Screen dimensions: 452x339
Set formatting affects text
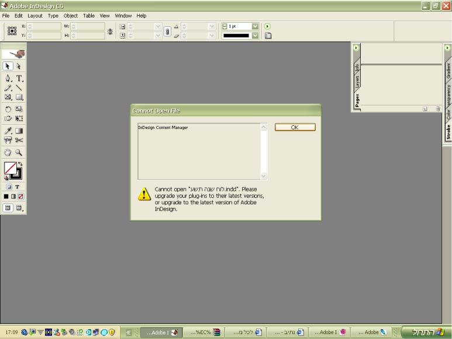pyautogui.click(x=17, y=187)
